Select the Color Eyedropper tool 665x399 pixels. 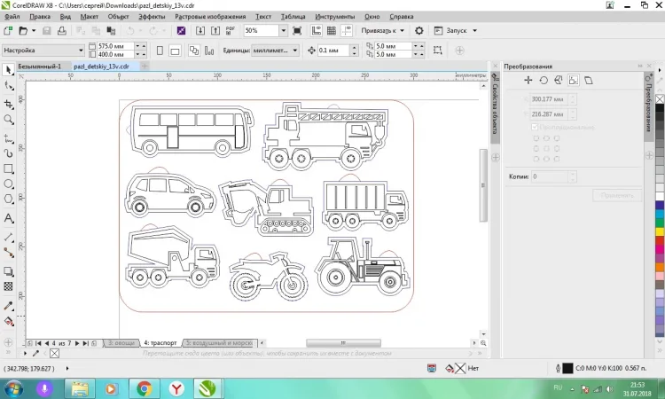pyautogui.click(x=9, y=305)
